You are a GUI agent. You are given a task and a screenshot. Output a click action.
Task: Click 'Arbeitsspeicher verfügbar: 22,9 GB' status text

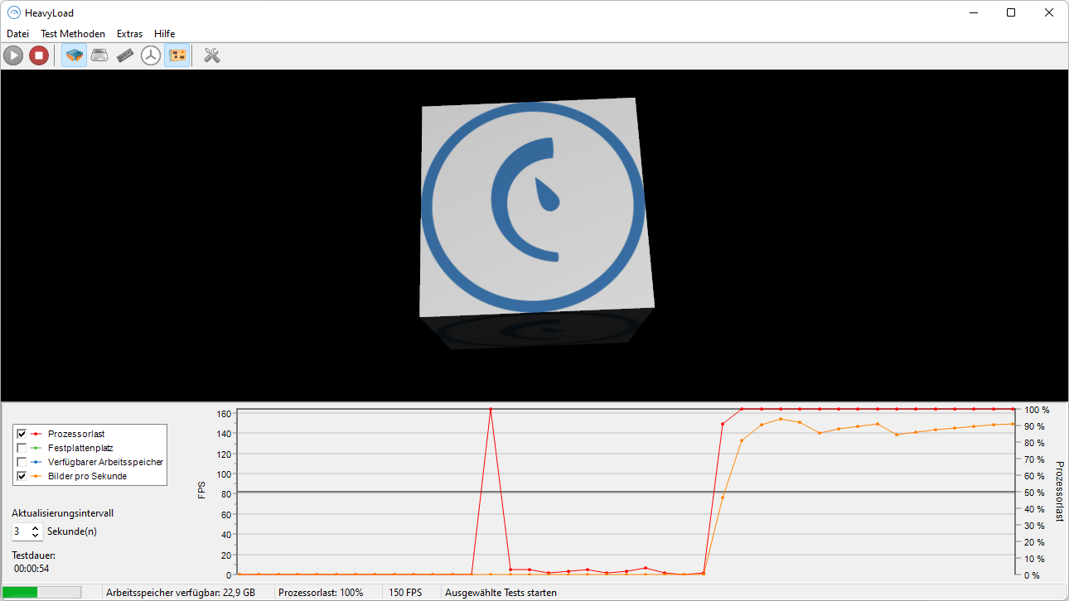181,593
